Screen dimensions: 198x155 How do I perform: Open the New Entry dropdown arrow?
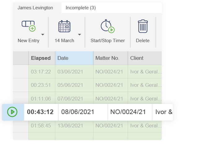coord(43,34)
